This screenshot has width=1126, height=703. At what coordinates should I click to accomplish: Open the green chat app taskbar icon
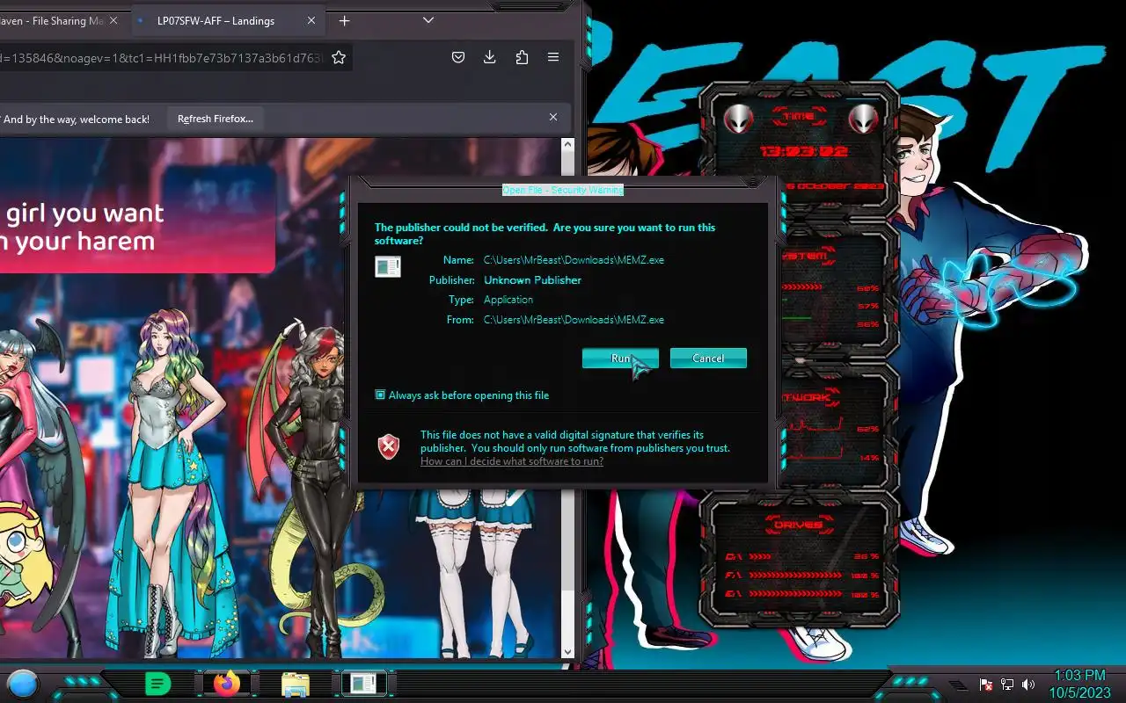158,684
